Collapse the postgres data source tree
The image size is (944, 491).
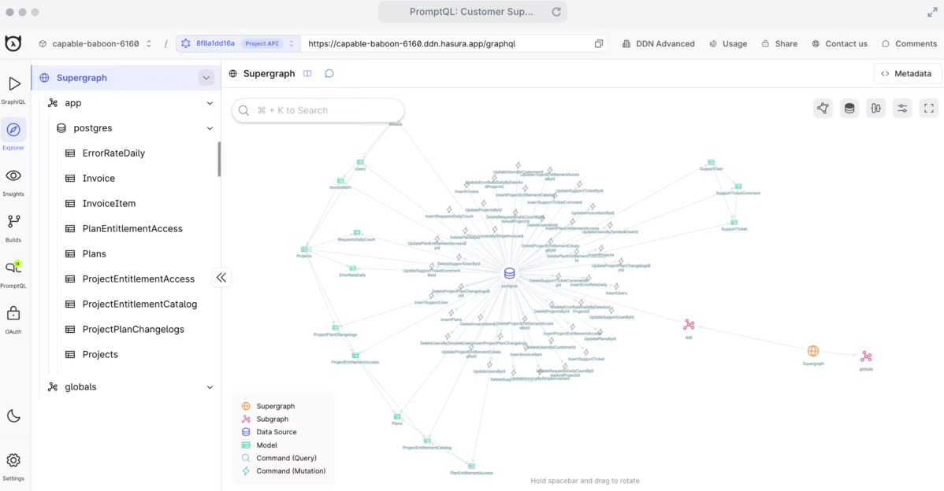point(210,128)
